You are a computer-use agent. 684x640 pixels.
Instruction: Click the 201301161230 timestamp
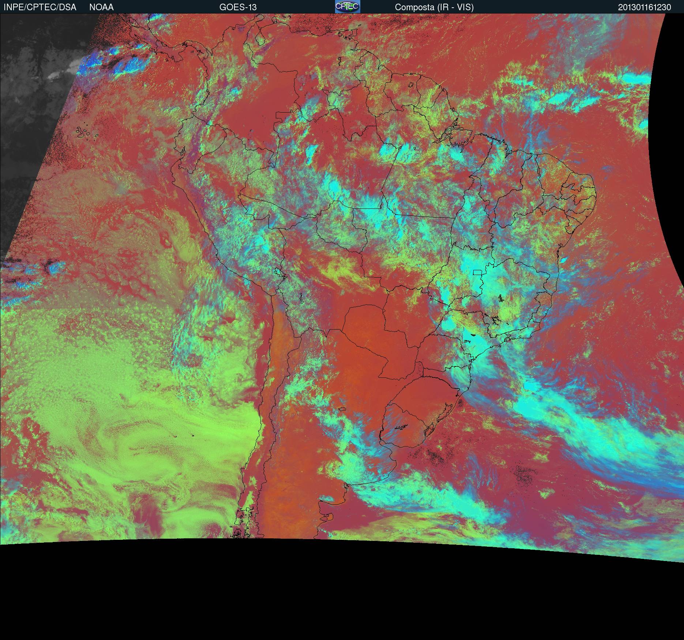click(644, 7)
